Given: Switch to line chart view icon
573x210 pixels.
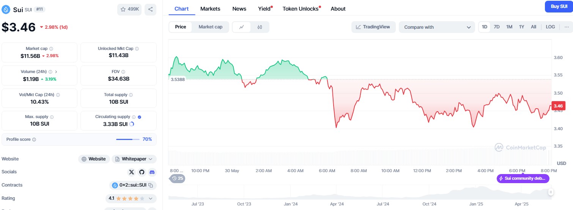Looking at the screenshot, I should pos(242,27).
